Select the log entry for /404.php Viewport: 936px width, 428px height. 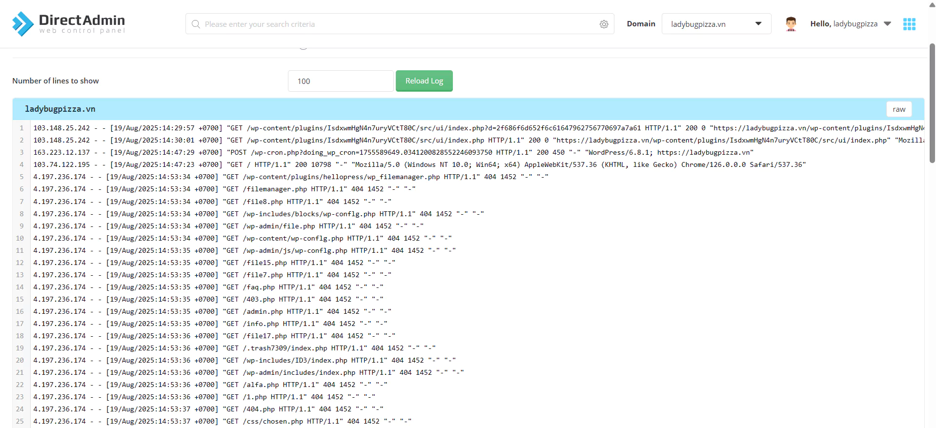[x=208, y=409]
